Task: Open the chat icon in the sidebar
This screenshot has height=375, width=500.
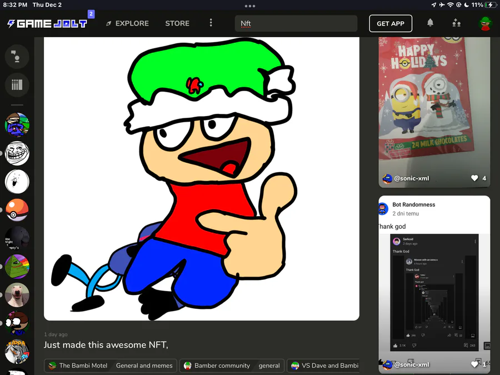Action: [x=17, y=57]
